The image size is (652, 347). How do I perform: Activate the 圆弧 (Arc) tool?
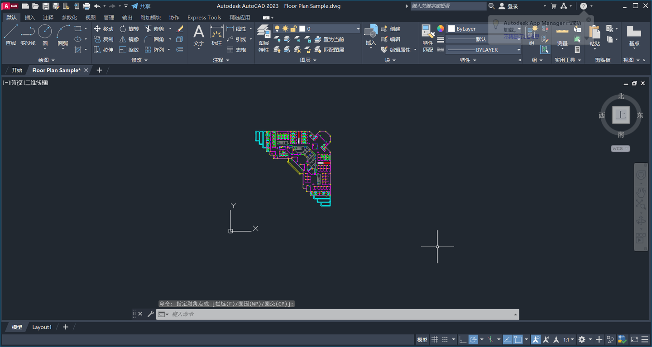(63, 32)
